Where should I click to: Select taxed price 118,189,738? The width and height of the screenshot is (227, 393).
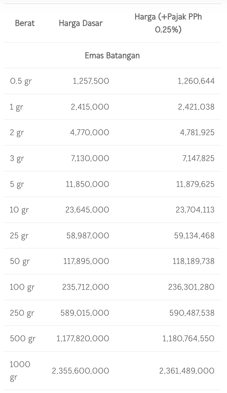(193, 261)
